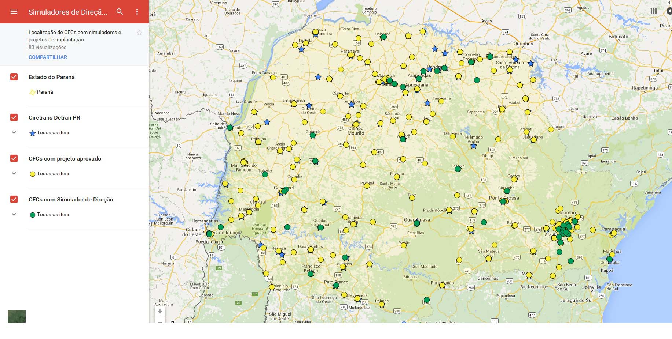Hide the CFCs com projeto aprovado layer
The image size is (672, 339).
[x=14, y=158]
